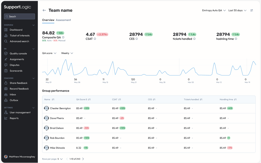Sort by CSAT column header icon

[x=119, y=99]
